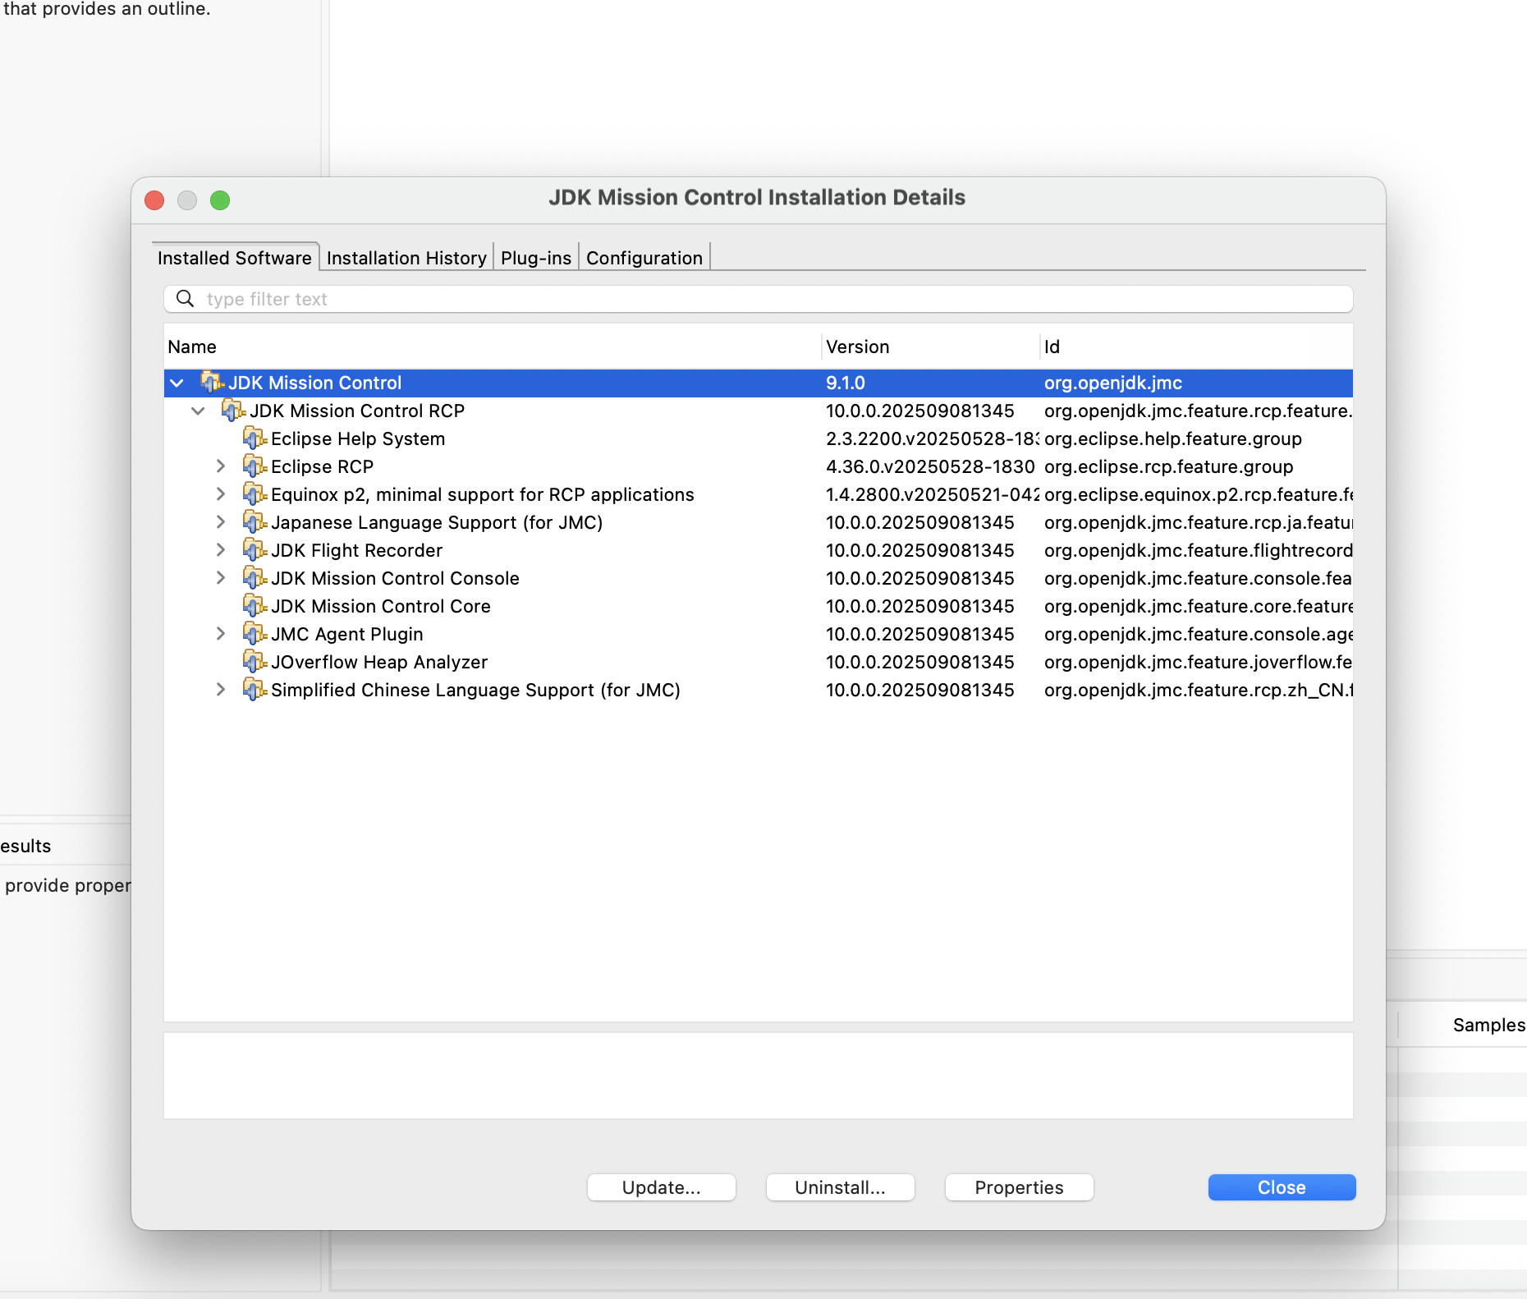Select Simplified Chinese Language Support (for JMC) row
This screenshot has height=1299, width=1527.
[x=759, y=690]
